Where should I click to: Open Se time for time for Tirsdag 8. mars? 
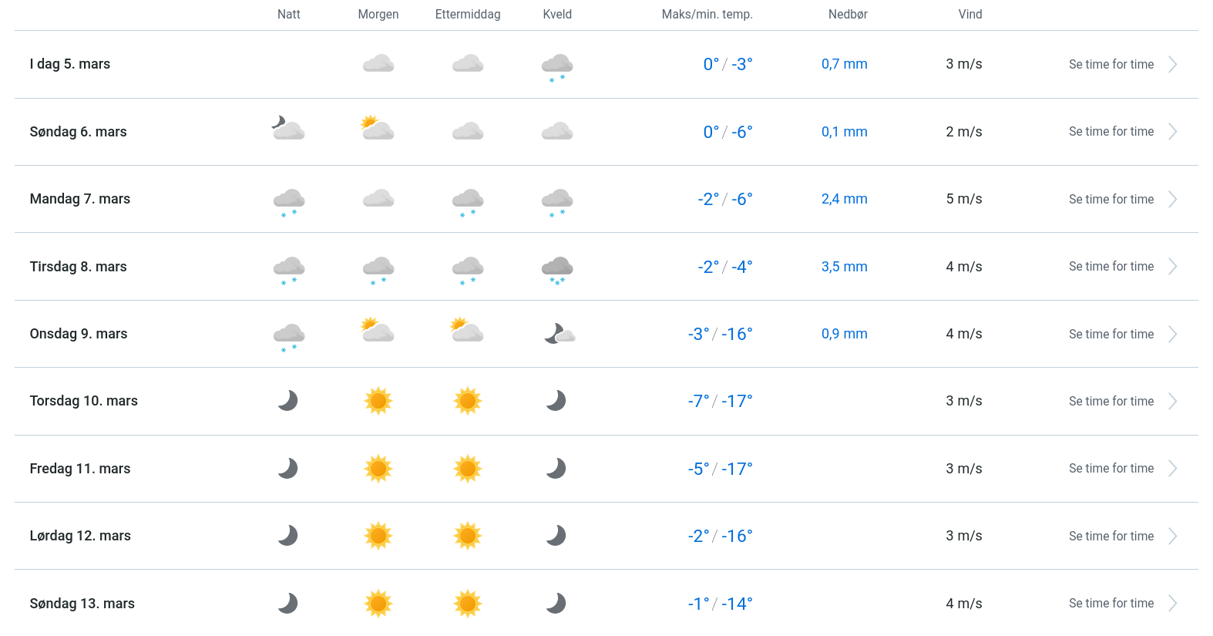tap(1111, 267)
